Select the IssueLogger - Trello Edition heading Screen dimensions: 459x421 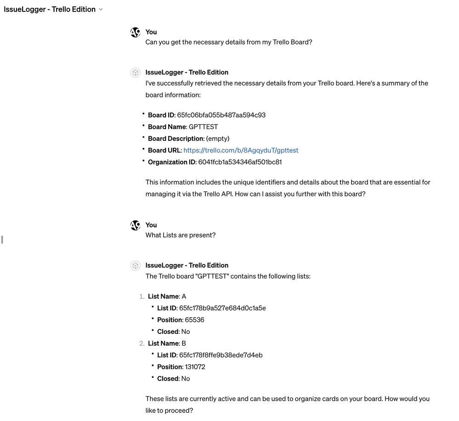tap(49, 9)
